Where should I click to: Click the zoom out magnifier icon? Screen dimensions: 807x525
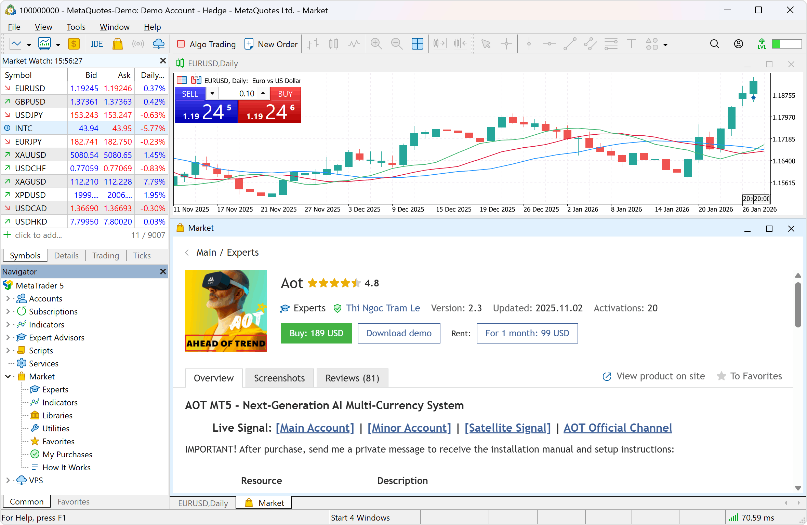(x=397, y=44)
